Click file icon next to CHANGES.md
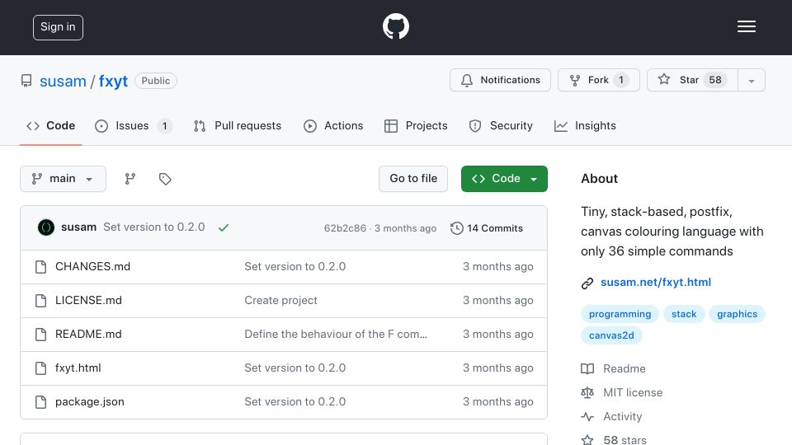Screen dimensions: 792x445 (x=41, y=267)
